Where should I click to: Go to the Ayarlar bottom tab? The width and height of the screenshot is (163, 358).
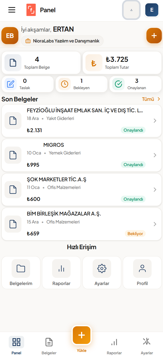(147, 345)
